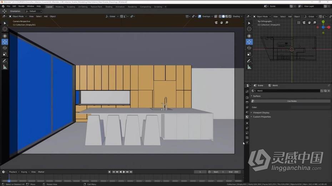Viewport: 332px width, 186px height.
Task: Open the Active Tool properties tab icon
Action: coord(247,91)
